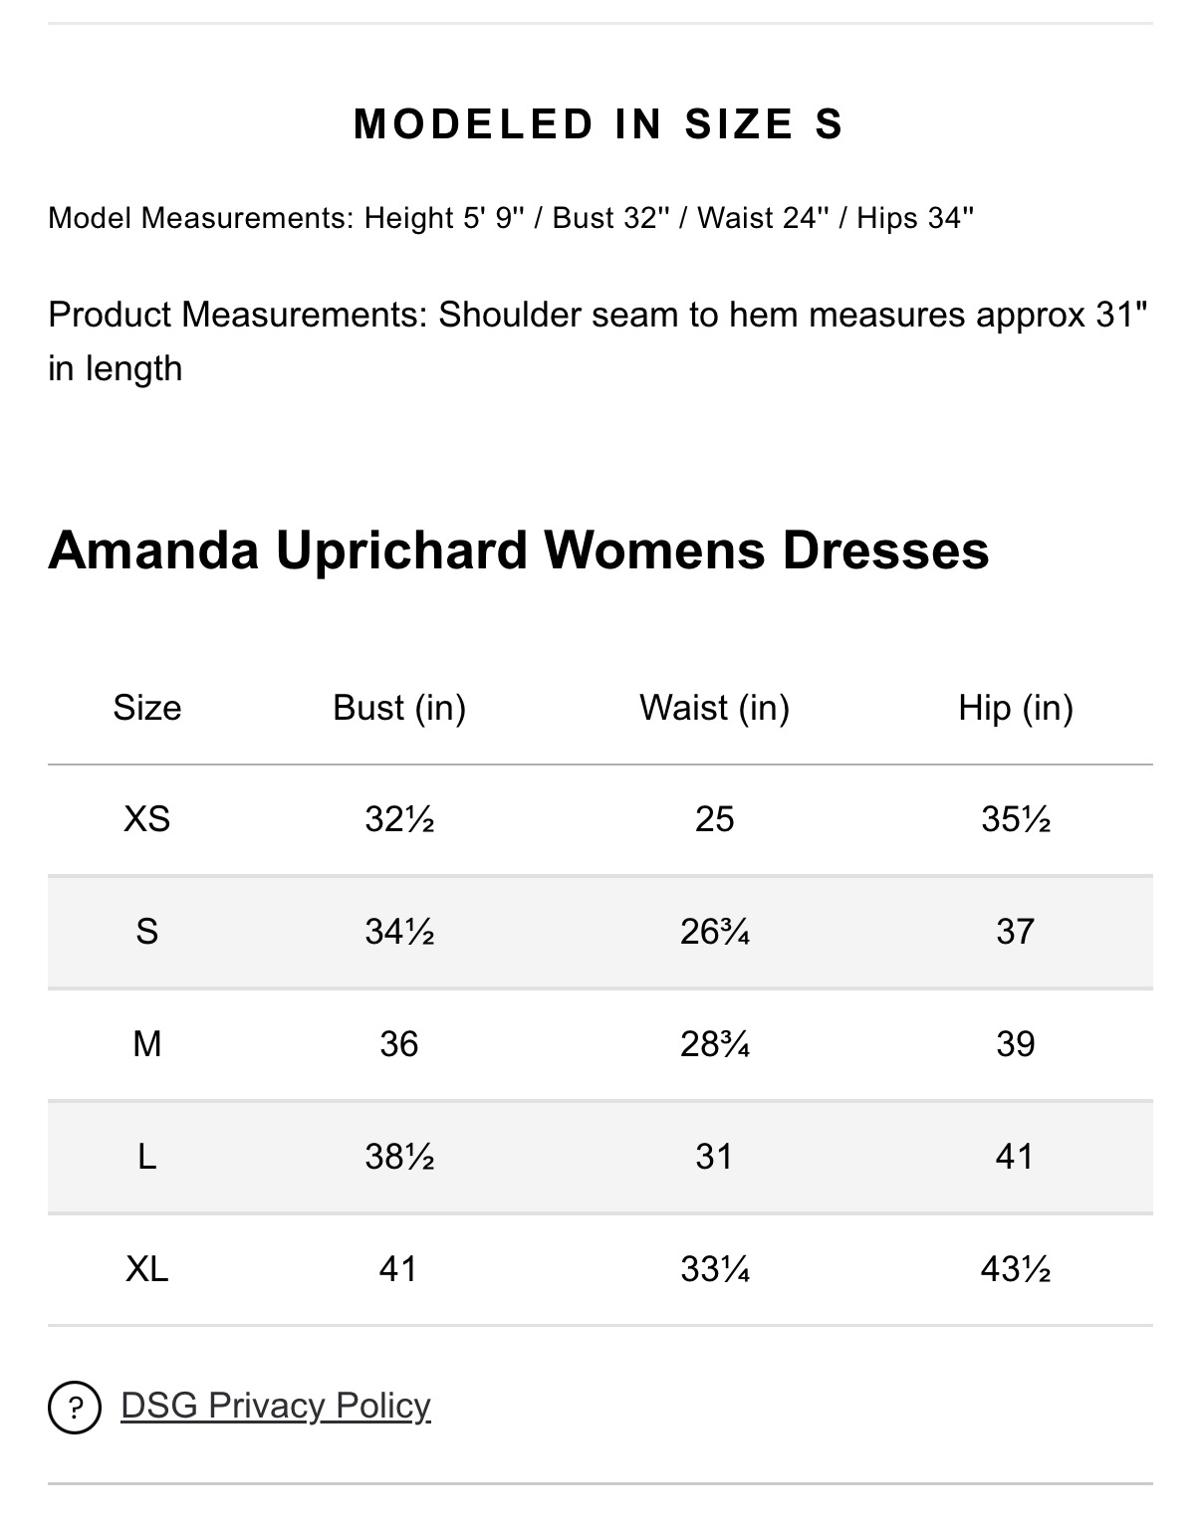The width and height of the screenshot is (1201, 1531).
Task: Click the Amanda Uprichard Womens Dresses heading
Action: click(519, 549)
